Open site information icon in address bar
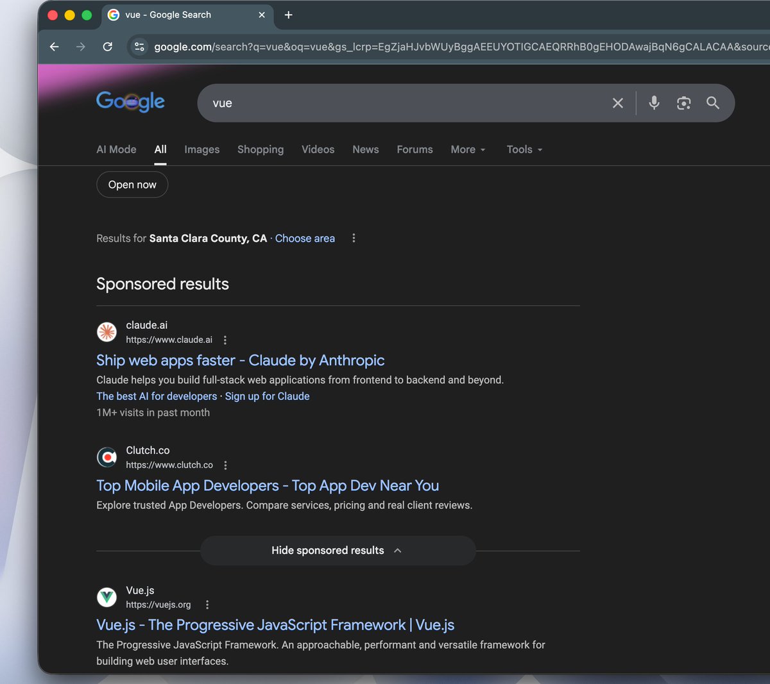 [139, 47]
